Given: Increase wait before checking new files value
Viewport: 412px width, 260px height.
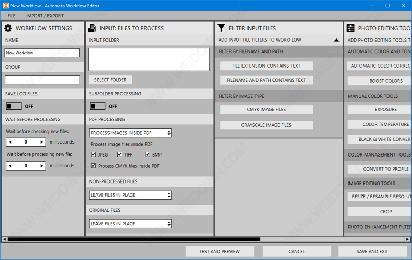Looking at the screenshot, I should (42, 142).
